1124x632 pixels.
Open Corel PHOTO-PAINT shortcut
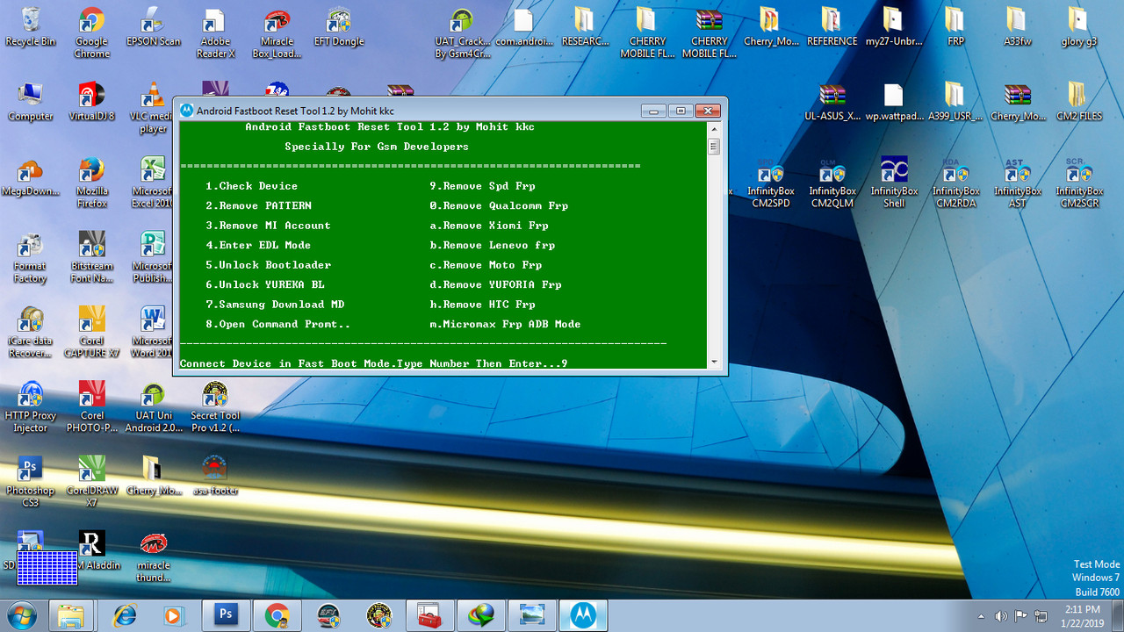point(92,406)
